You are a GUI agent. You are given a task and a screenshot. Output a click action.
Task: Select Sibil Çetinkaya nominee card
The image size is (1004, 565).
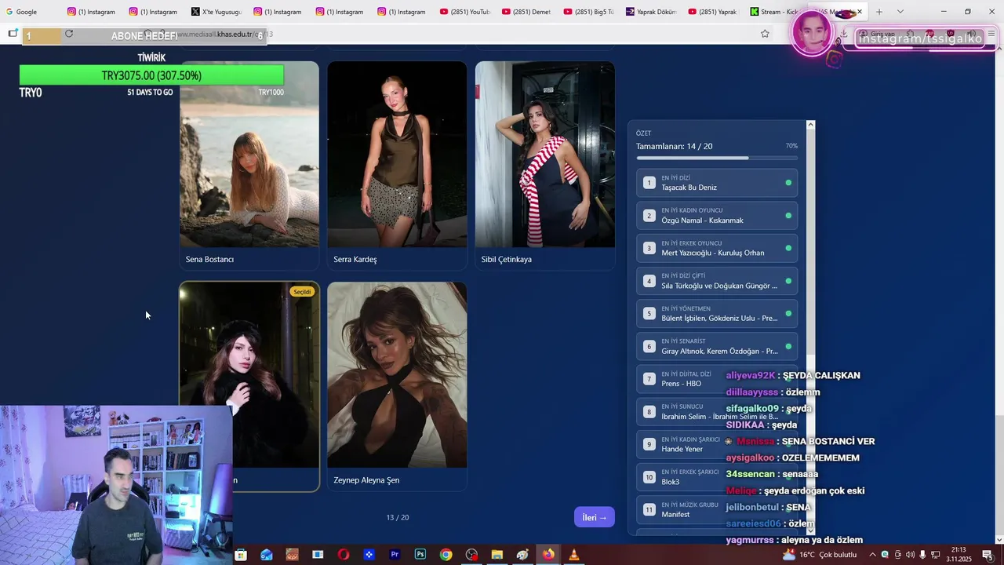(545, 165)
